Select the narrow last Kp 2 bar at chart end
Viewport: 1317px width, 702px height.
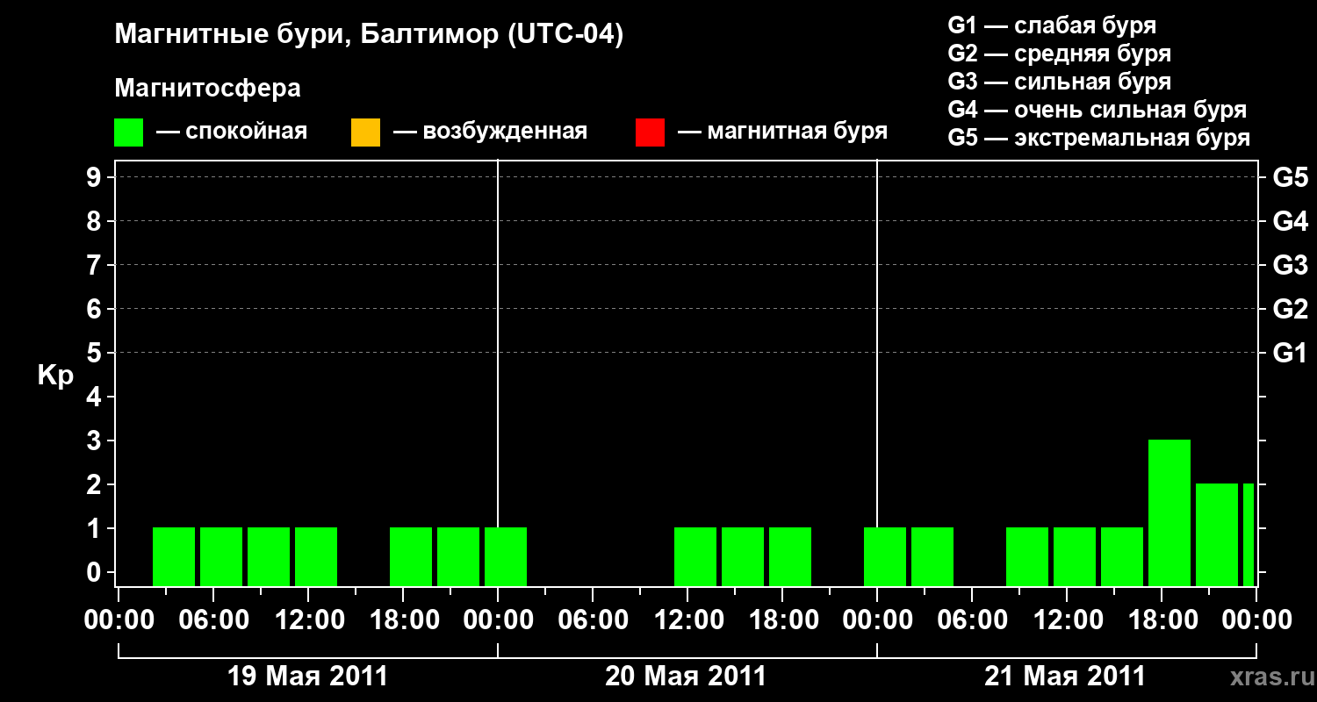coord(1249,534)
